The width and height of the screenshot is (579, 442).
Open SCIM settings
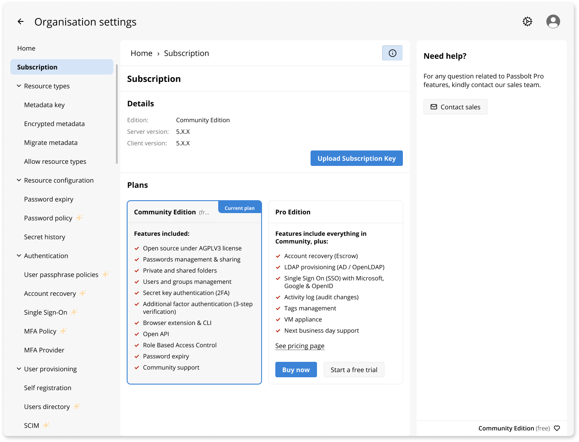[x=31, y=426]
